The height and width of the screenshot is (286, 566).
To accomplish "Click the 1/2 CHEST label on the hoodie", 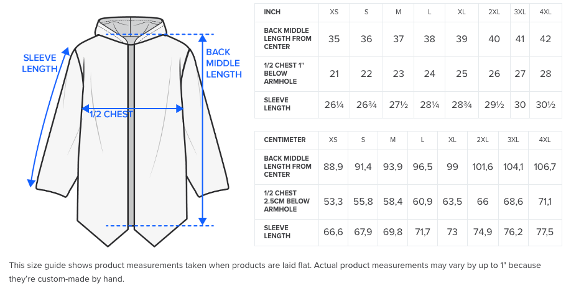I will [x=111, y=114].
